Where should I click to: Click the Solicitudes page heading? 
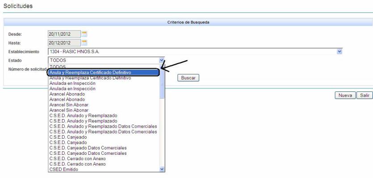click(18, 6)
